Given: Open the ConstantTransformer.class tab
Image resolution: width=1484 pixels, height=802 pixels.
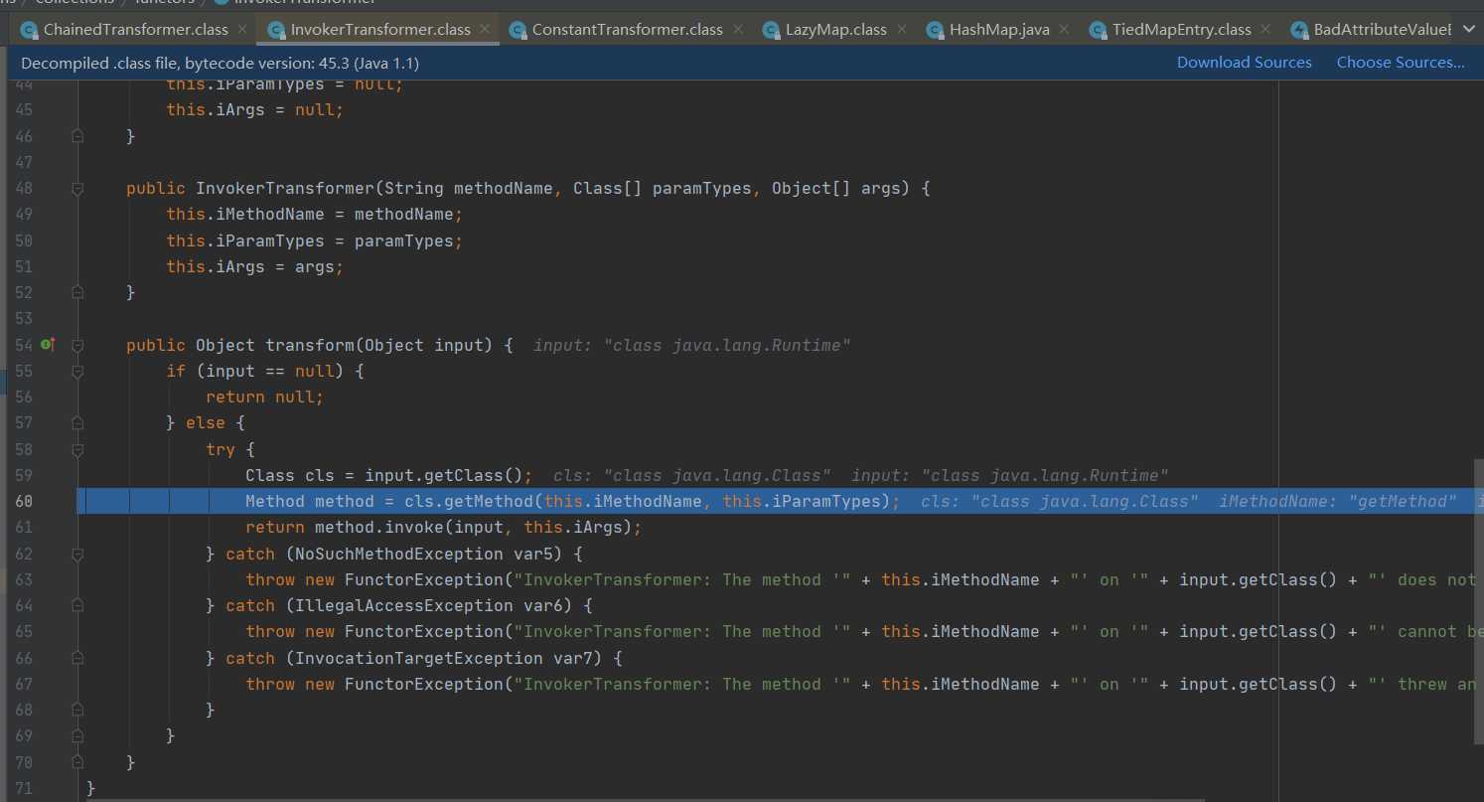Looking at the screenshot, I should (628, 30).
